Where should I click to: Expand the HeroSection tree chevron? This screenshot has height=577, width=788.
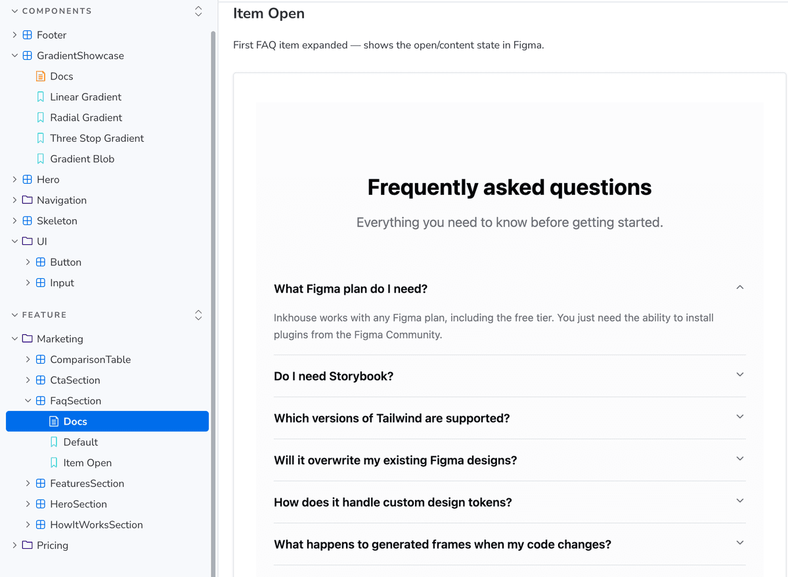click(x=28, y=504)
